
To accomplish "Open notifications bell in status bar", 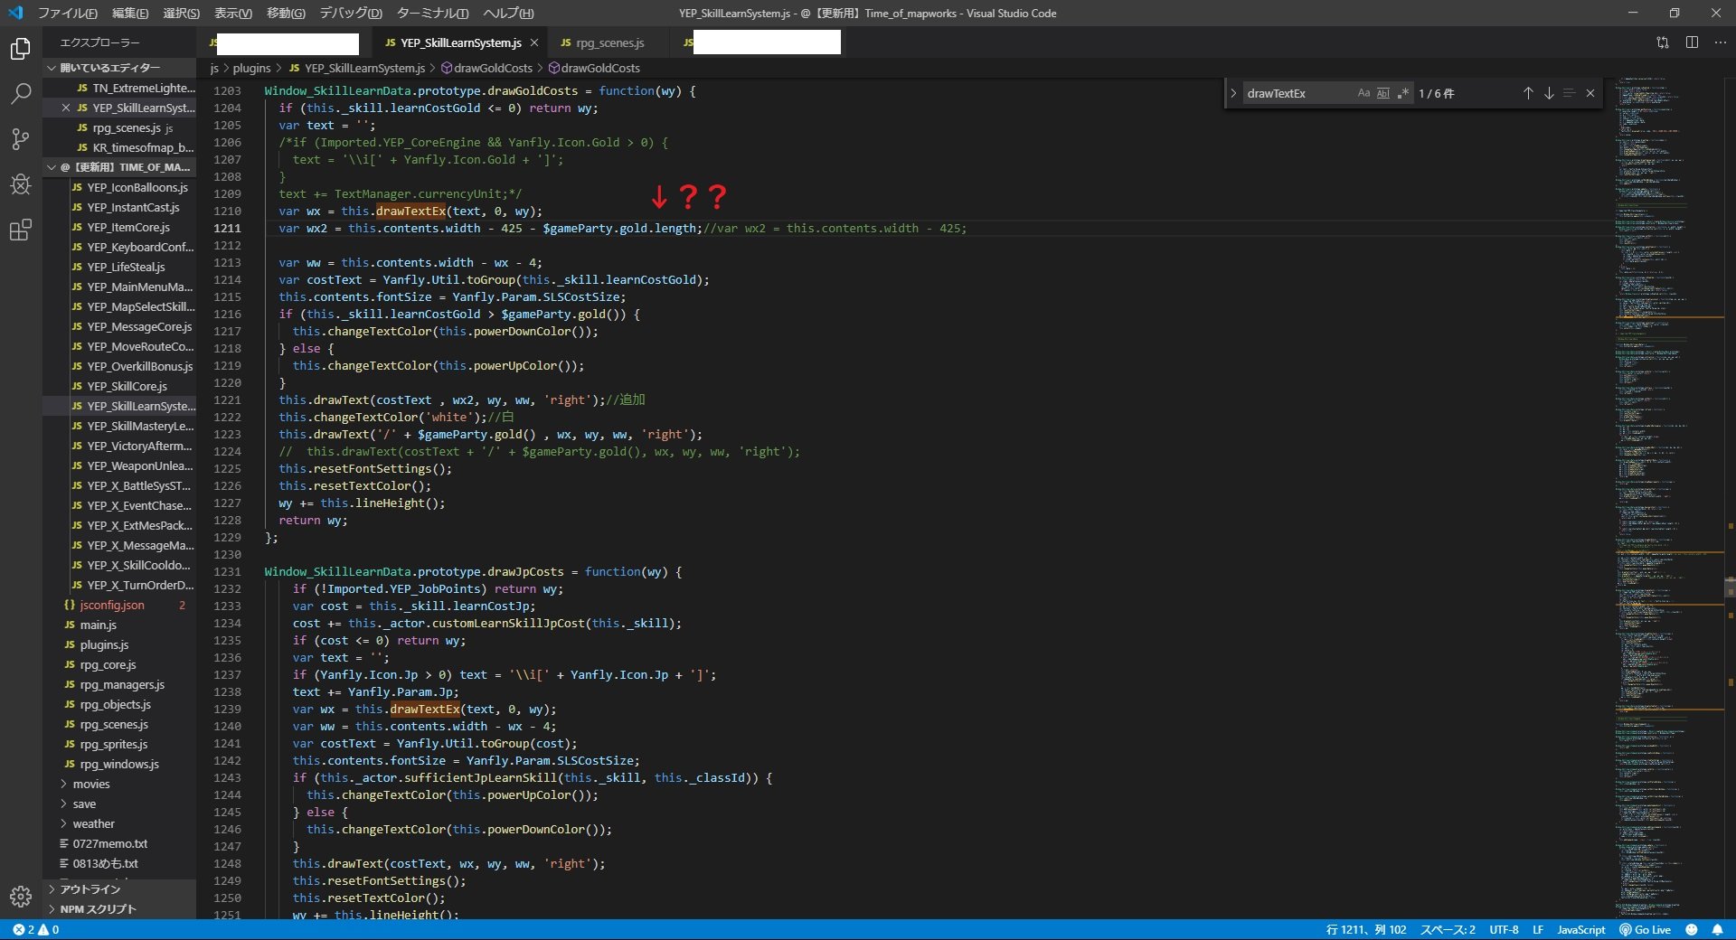I will click(x=1717, y=929).
